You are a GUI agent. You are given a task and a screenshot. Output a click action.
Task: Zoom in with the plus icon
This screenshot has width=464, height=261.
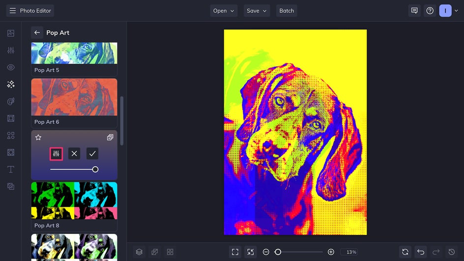click(331, 252)
